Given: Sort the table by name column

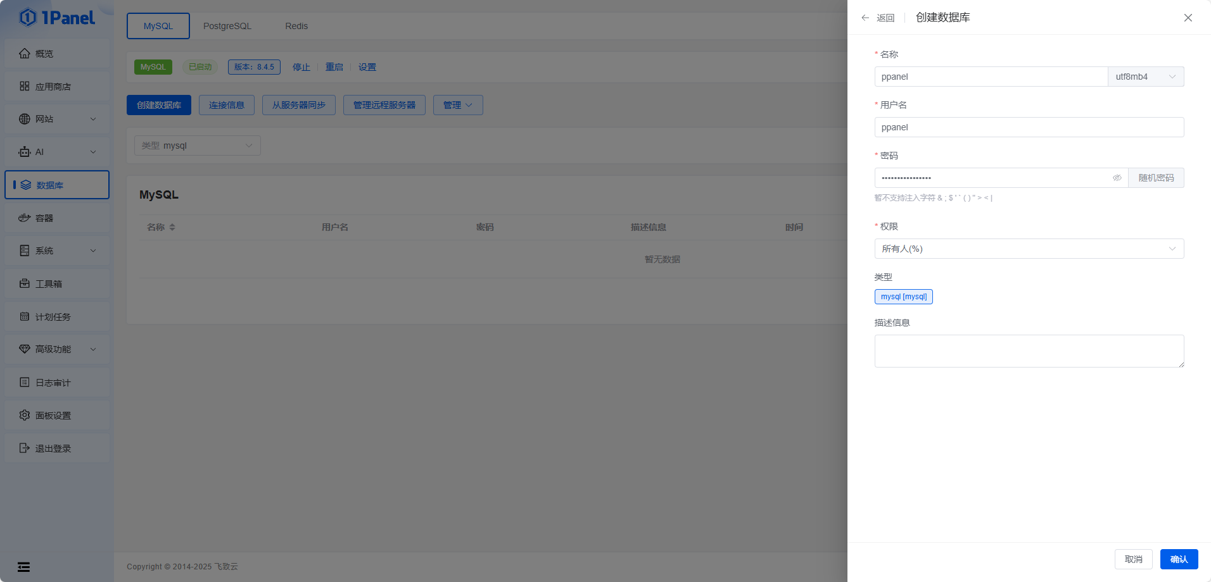Looking at the screenshot, I should click(x=172, y=227).
